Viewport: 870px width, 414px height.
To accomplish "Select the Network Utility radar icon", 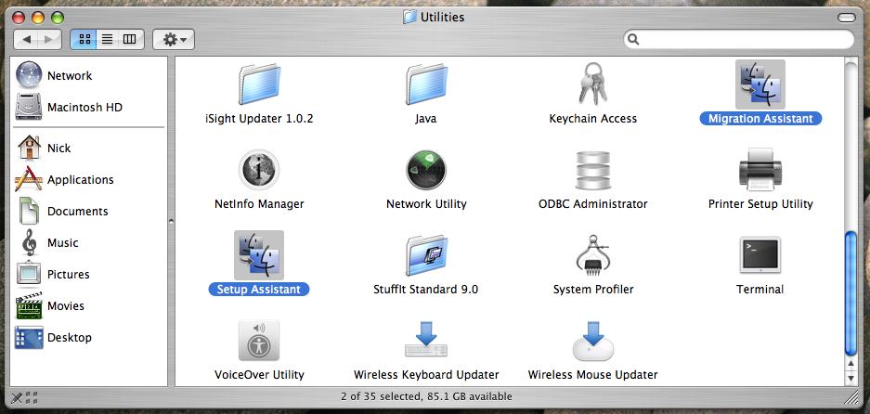I will [x=426, y=170].
